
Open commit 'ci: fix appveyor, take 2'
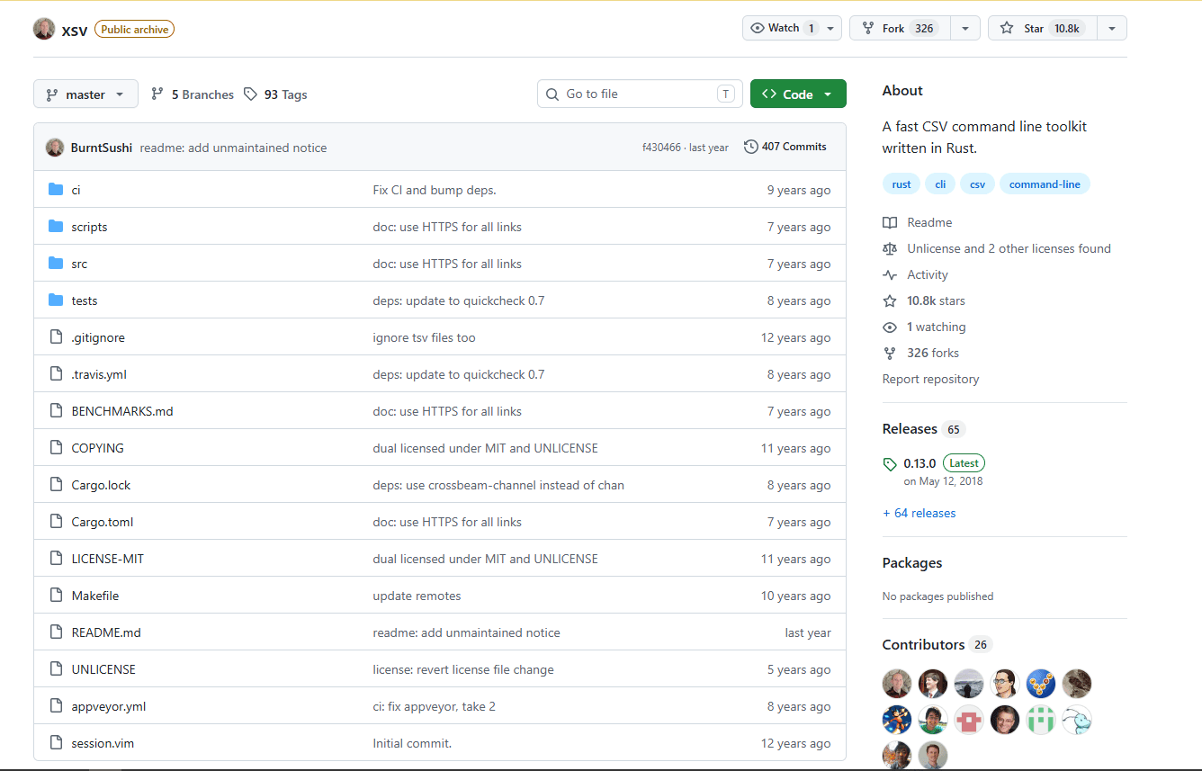coord(434,706)
